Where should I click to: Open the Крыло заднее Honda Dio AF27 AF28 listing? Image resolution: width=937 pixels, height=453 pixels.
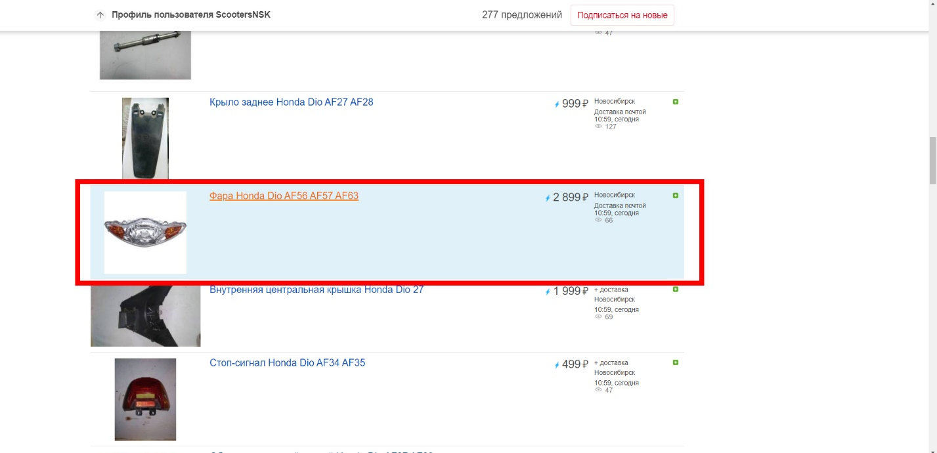click(292, 102)
